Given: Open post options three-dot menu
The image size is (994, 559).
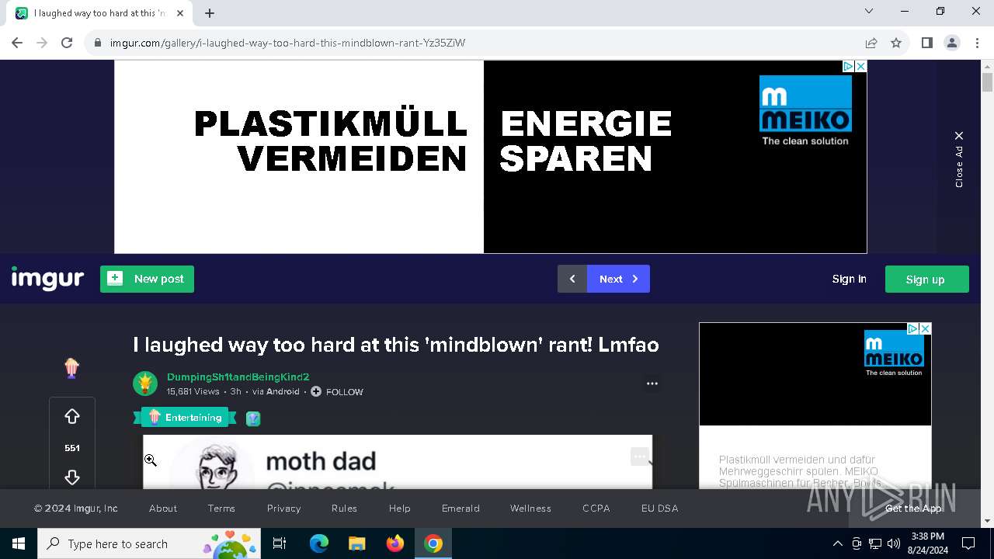Looking at the screenshot, I should point(652,383).
